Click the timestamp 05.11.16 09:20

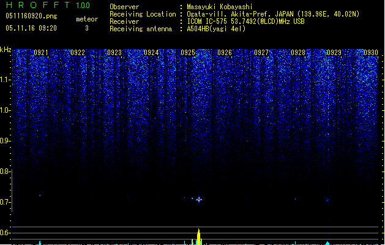31,28
